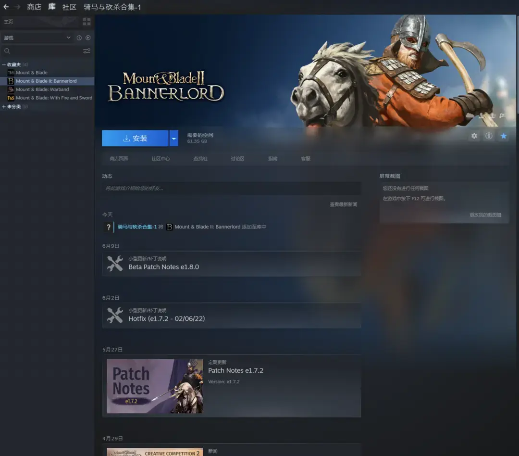Screen dimensions: 519x456
Task: Click the Bannerlord B icon in activity feed
Action: [170, 227]
